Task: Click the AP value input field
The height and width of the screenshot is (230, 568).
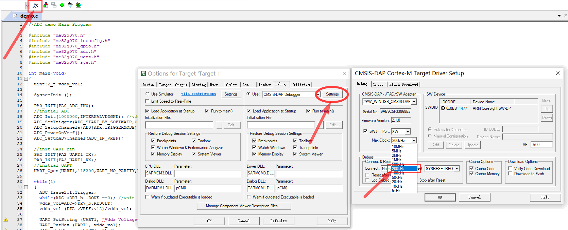Action: point(541,145)
